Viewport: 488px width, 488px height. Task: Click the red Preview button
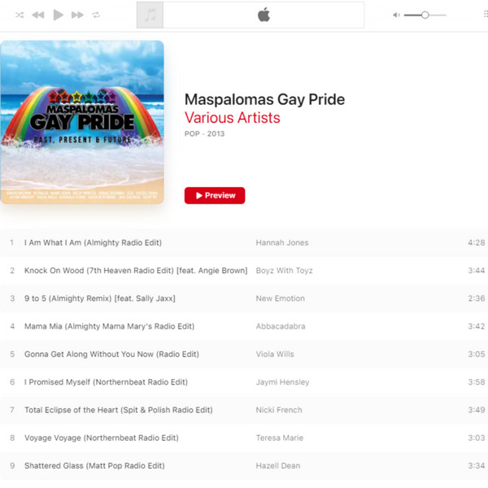coord(215,195)
